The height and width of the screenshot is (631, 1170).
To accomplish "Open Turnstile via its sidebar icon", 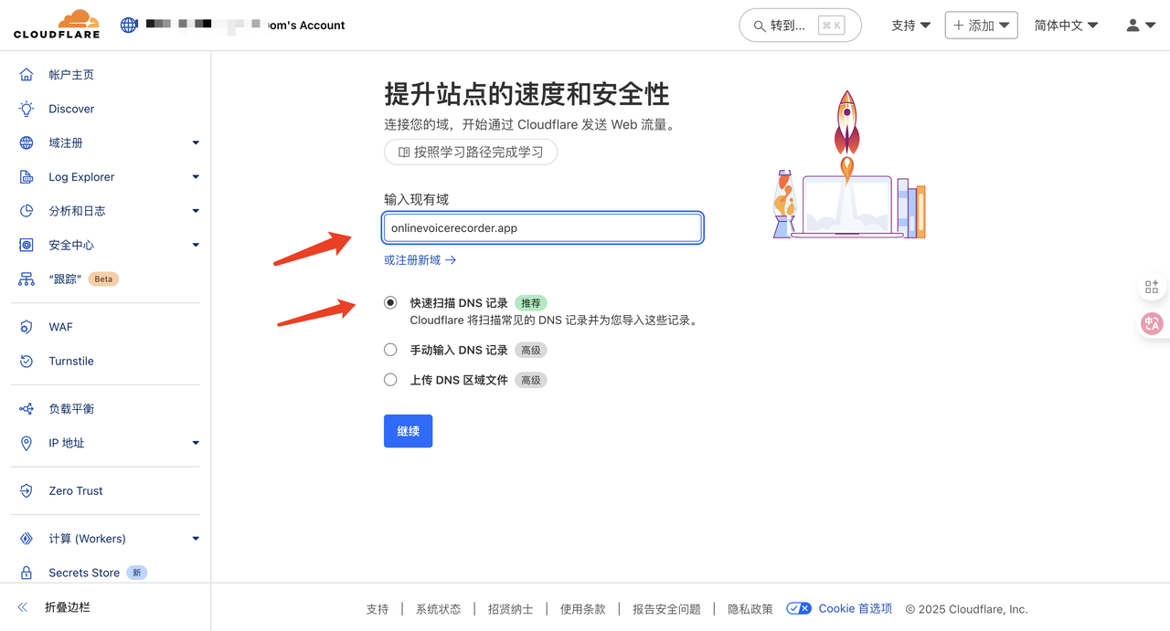I will 27,361.
